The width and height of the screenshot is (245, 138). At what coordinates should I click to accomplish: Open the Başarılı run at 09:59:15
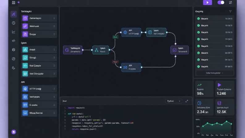(215, 53)
